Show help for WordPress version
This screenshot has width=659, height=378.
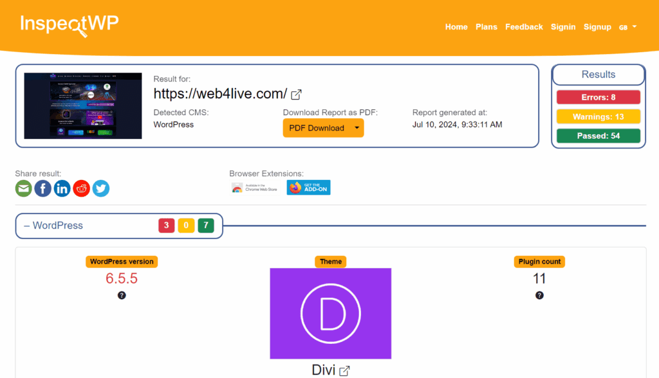(x=122, y=295)
